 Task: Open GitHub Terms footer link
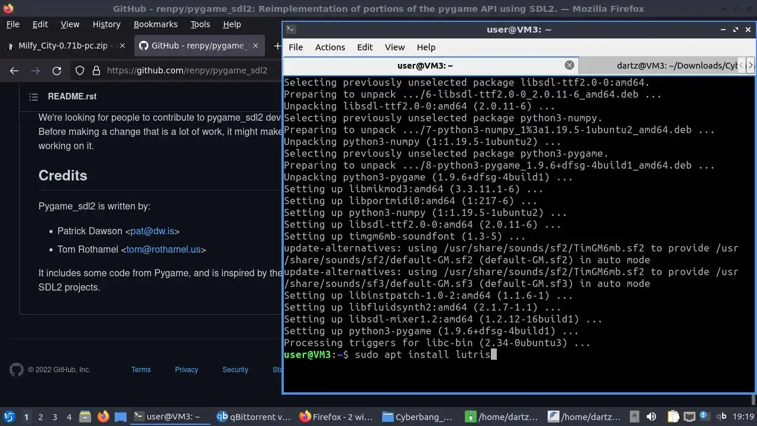[x=141, y=370]
